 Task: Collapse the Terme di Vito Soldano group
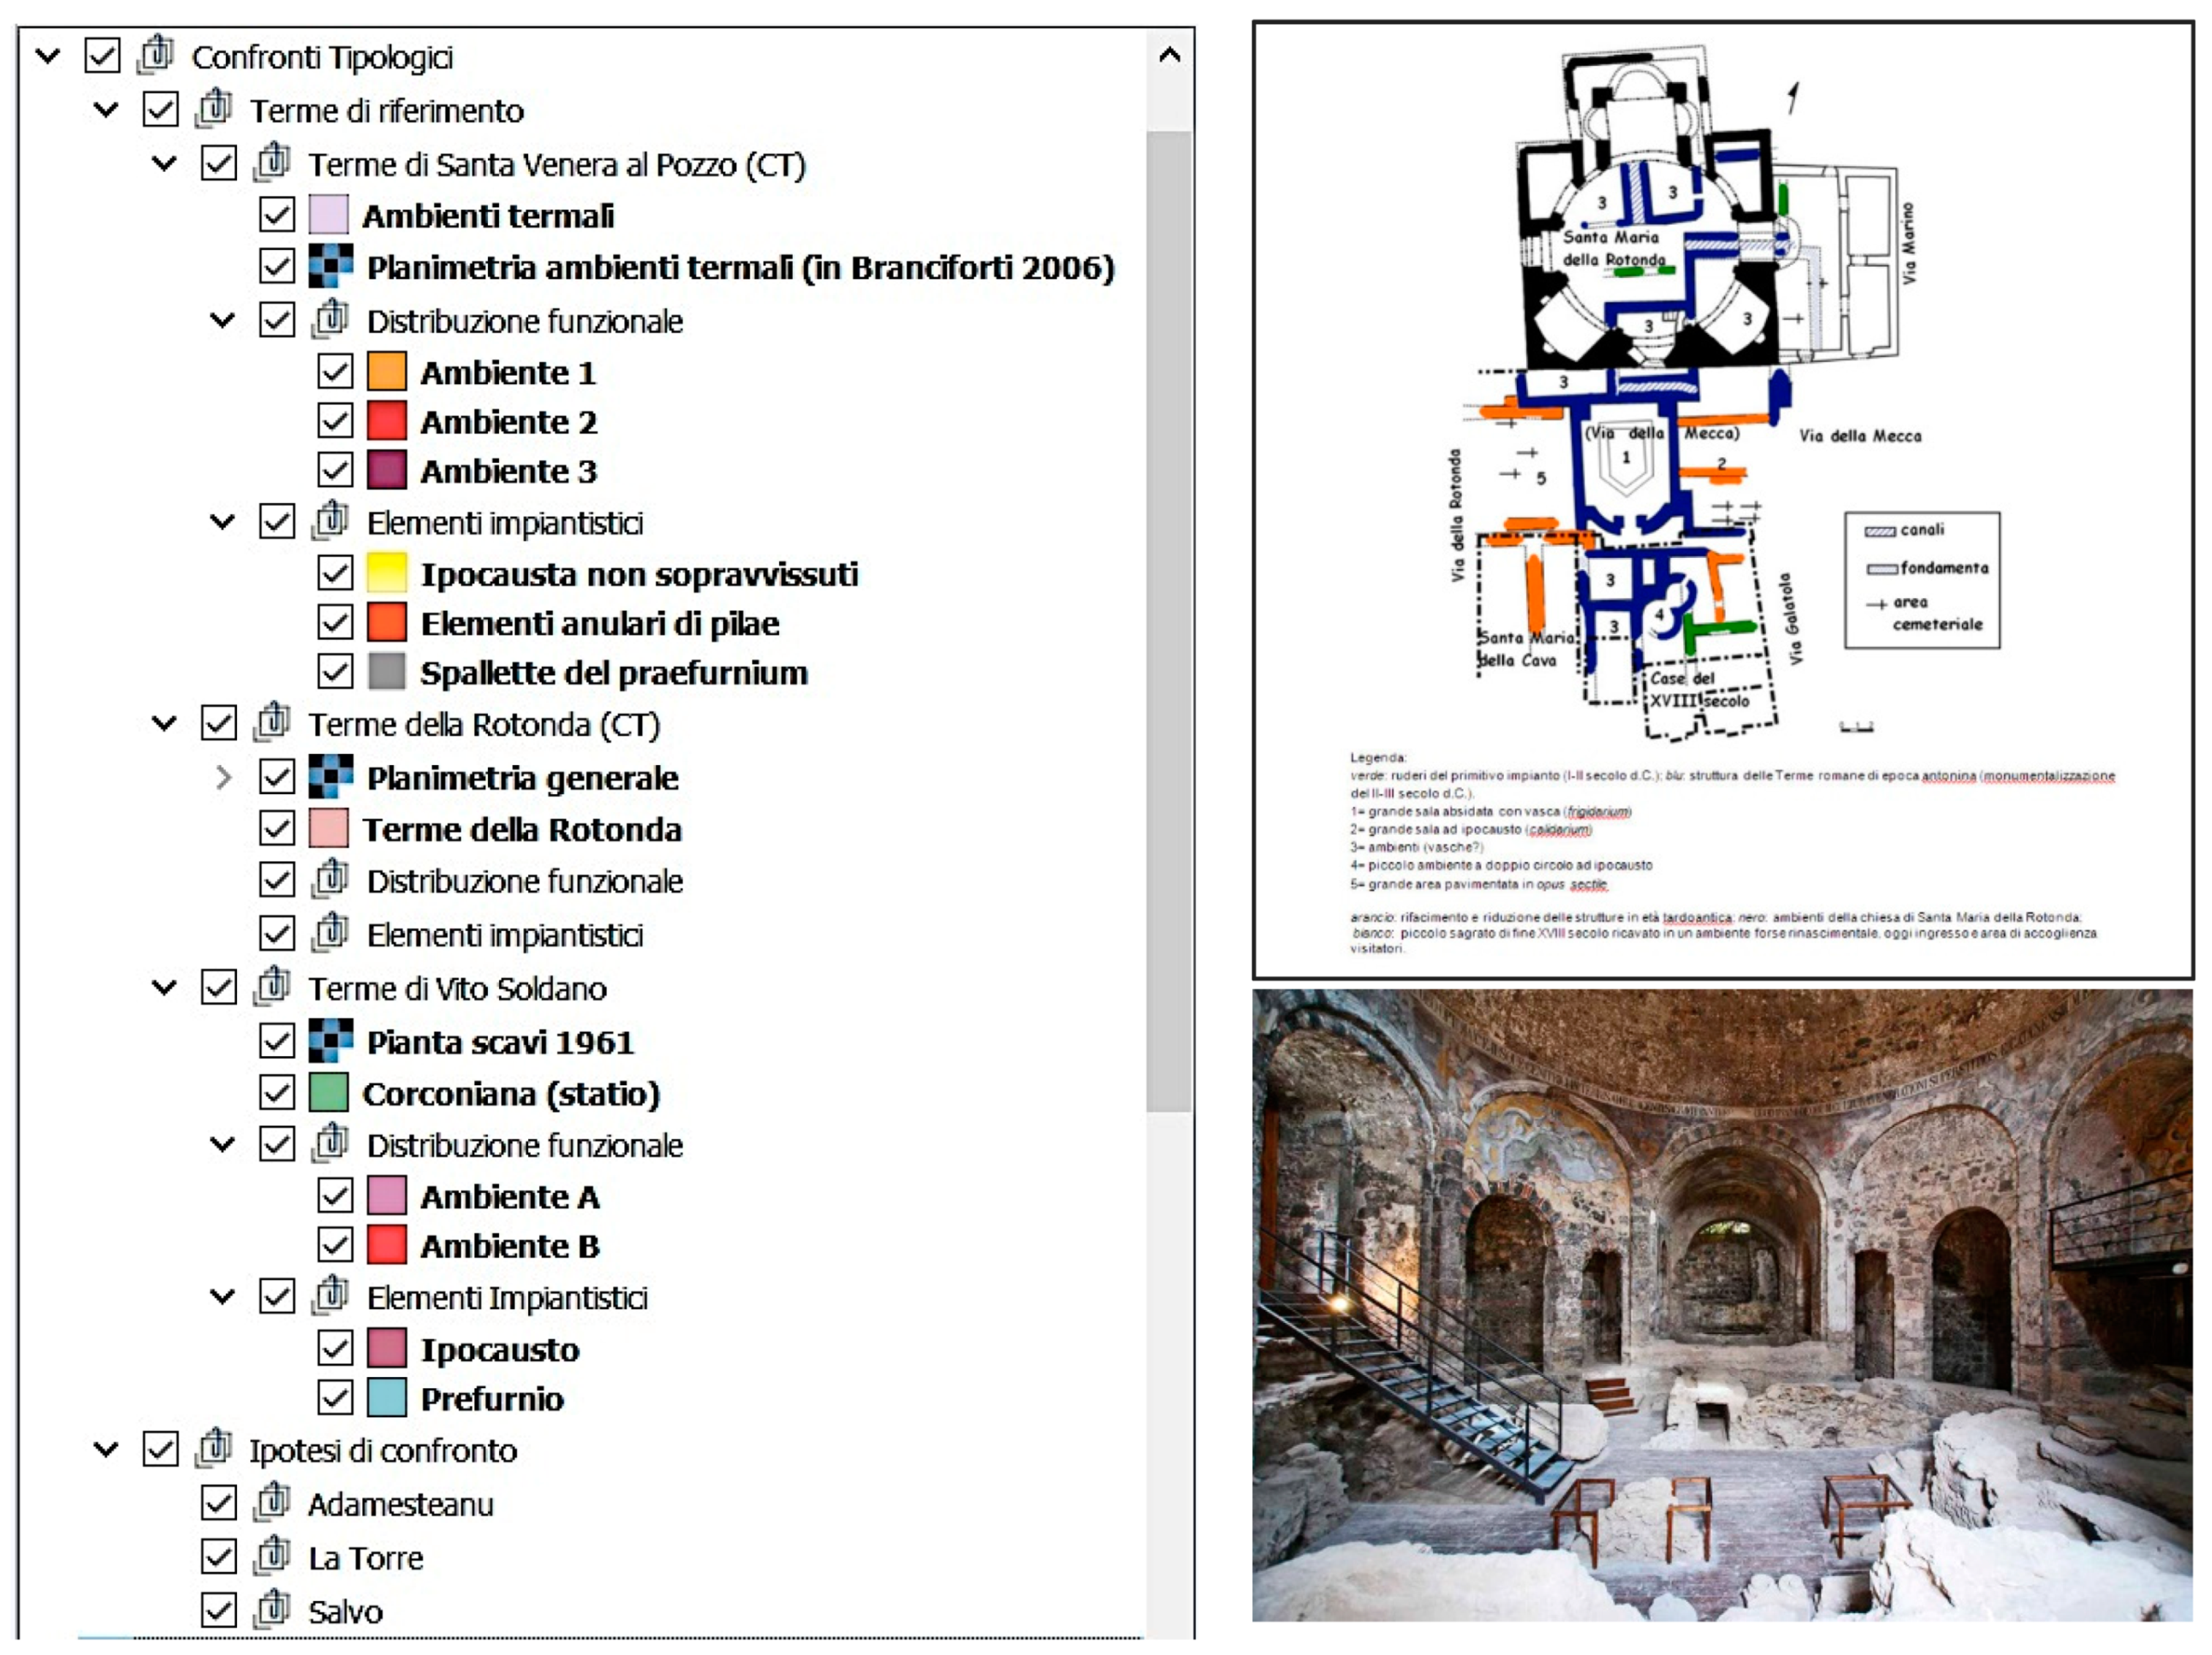click(x=164, y=988)
